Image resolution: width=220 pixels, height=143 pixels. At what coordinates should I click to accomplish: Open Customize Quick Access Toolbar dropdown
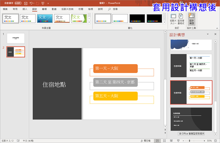[x=48, y=3]
